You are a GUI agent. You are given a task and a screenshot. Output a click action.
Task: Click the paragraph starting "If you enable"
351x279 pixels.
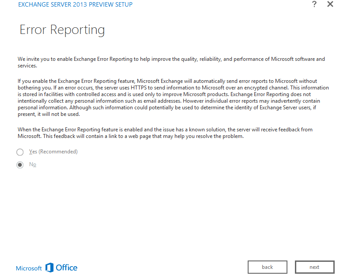point(173,97)
